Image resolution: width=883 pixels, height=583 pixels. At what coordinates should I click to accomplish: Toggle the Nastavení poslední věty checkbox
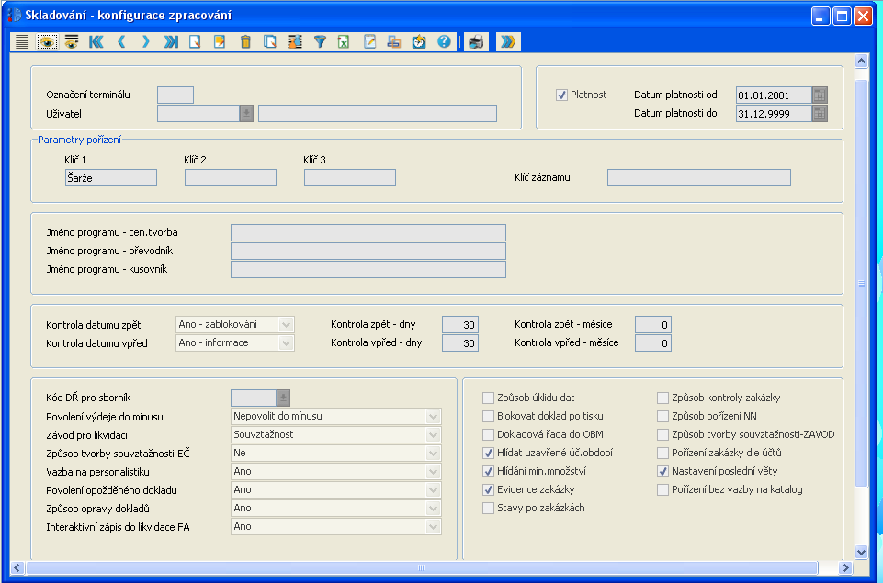point(662,471)
